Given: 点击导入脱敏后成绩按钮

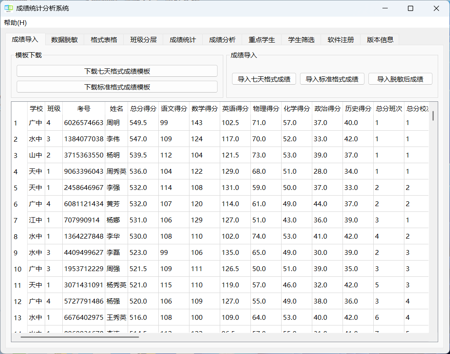Looking at the screenshot, I should tap(400, 79).
